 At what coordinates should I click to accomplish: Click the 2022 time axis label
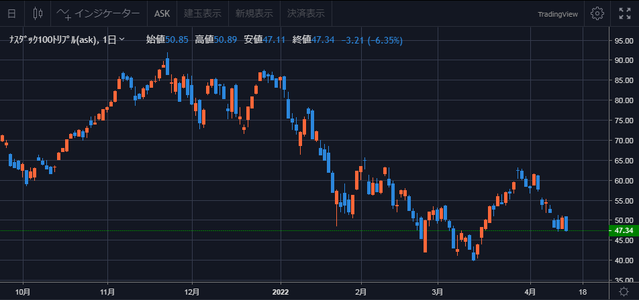pyautogui.click(x=281, y=291)
